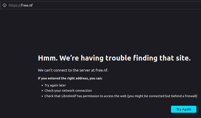Image resolution: width=201 pixels, height=118 pixels.
Task: Click the Try Again button
Action: click(x=184, y=109)
